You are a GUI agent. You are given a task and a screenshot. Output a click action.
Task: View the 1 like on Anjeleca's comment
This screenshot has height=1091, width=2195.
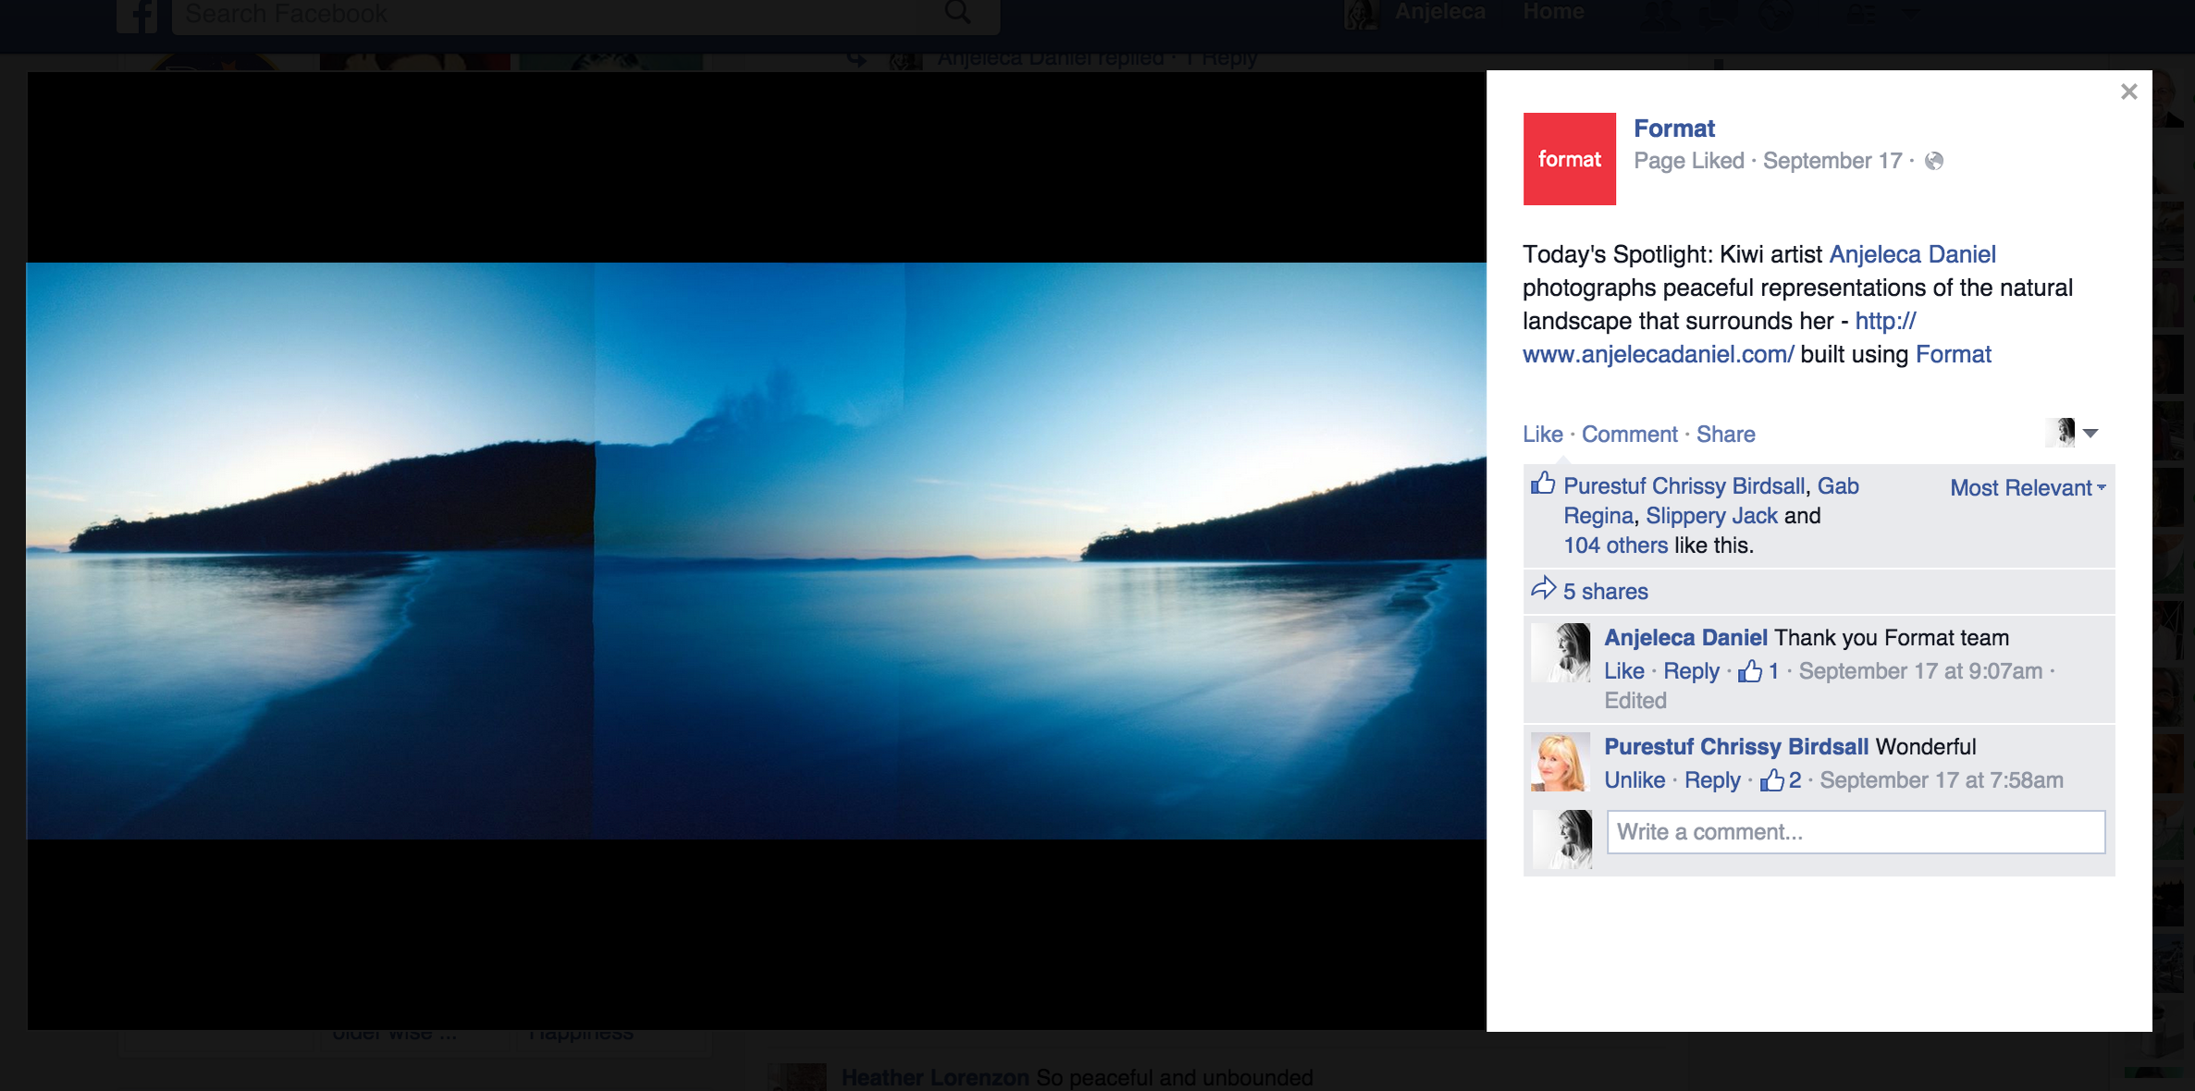(x=1758, y=671)
